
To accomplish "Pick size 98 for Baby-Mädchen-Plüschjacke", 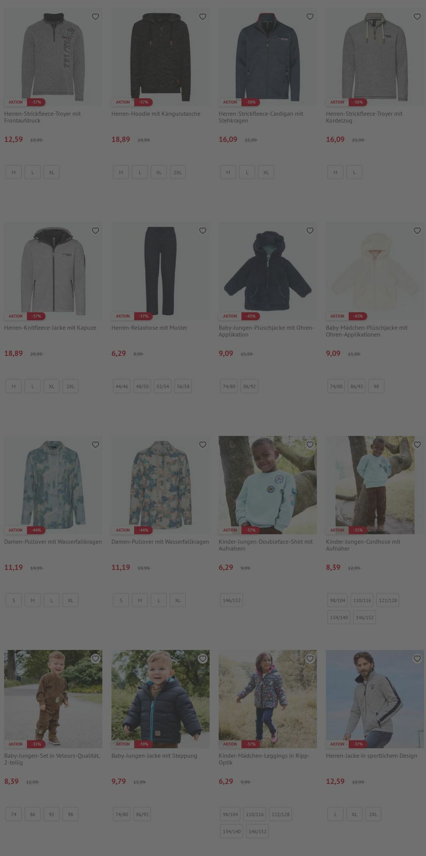I will point(376,386).
